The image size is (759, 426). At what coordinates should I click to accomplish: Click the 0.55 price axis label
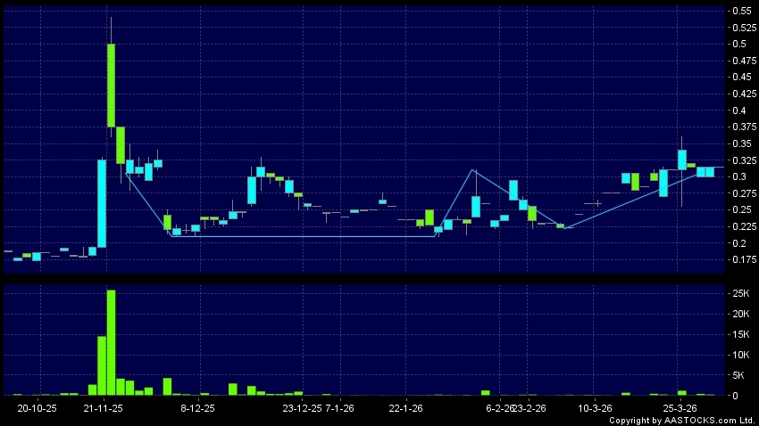click(740, 11)
